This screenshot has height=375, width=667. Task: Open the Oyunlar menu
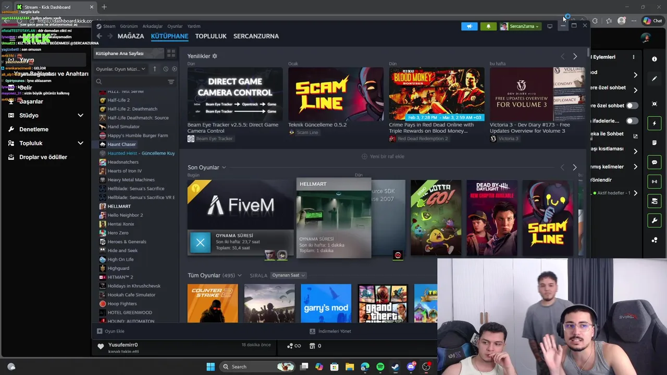point(175,26)
